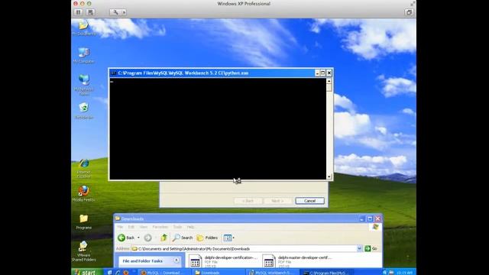Open the Windows Start menu
This screenshot has width=489, height=275.
point(87,272)
